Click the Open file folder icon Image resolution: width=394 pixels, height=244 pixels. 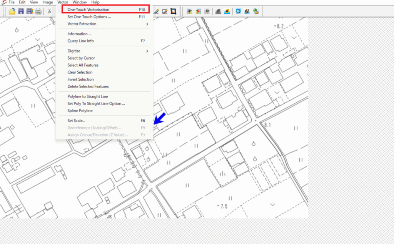[12, 11]
